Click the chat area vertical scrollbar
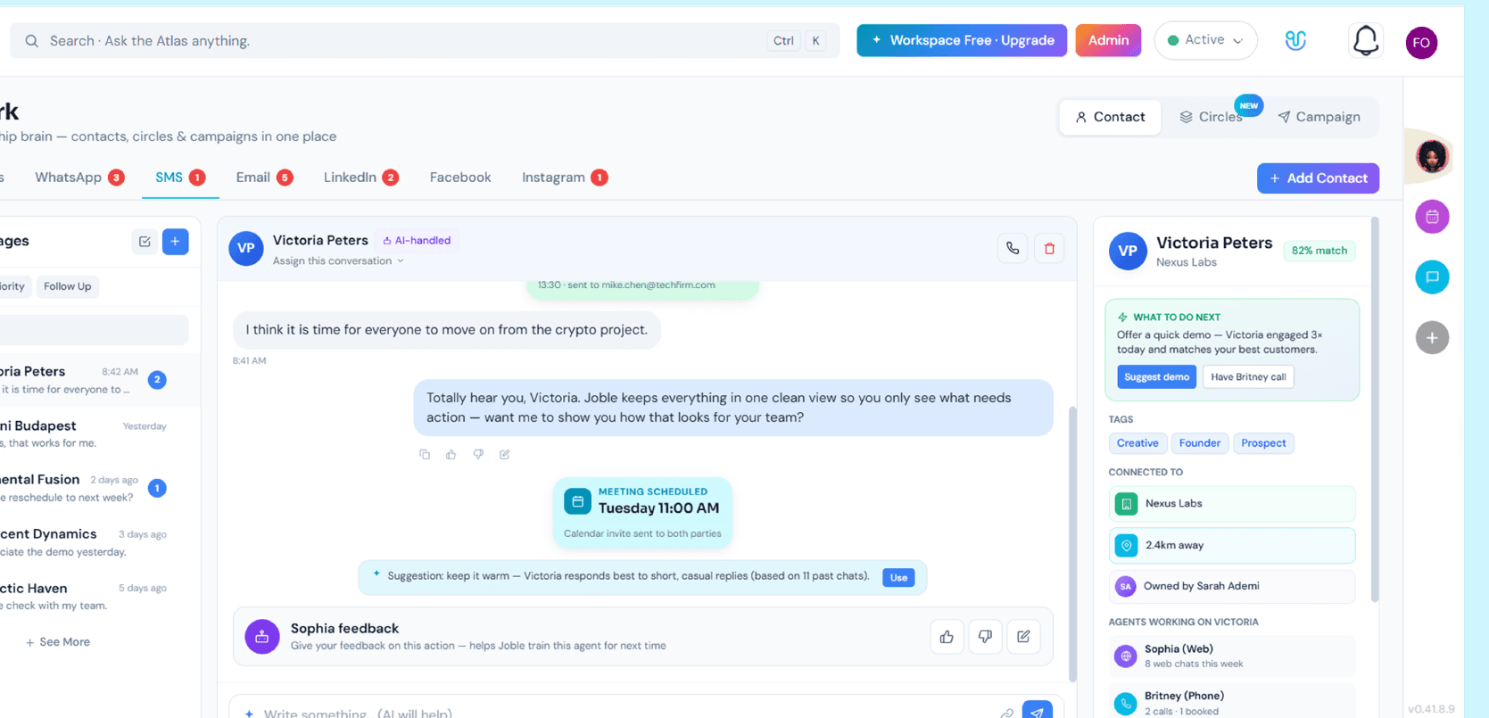This screenshot has width=1489, height=718. click(1072, 544)
